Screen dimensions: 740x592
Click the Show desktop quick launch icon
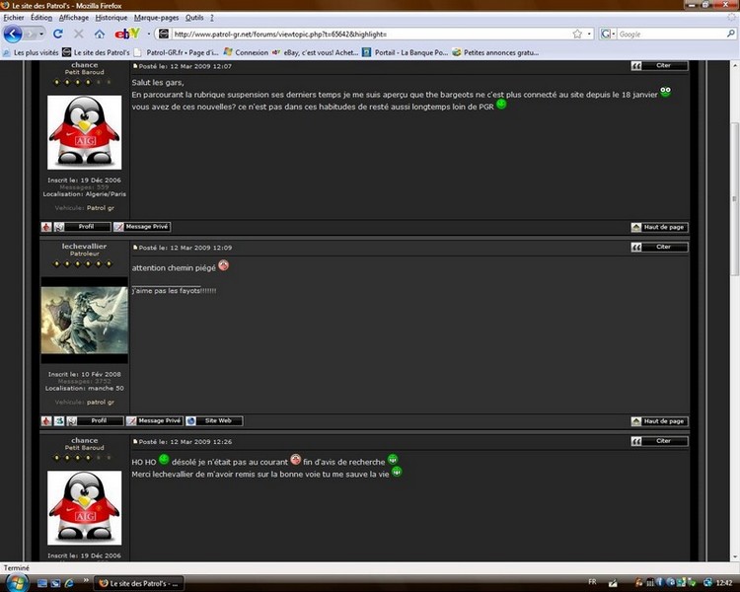42,583
